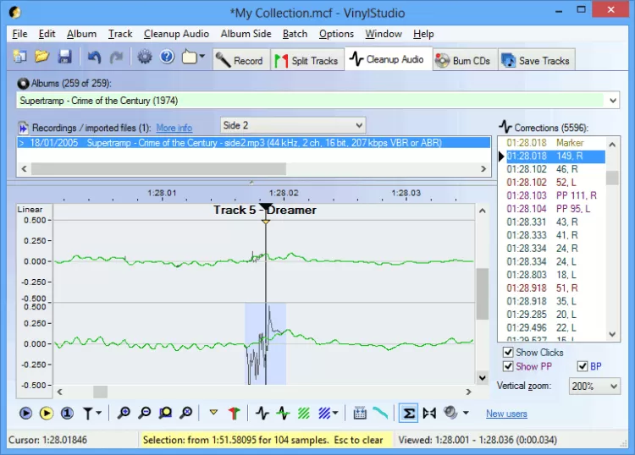635x455 pixels.
Task: Click the Sigma icon in bottom toolbar
Action: (407, 414)
